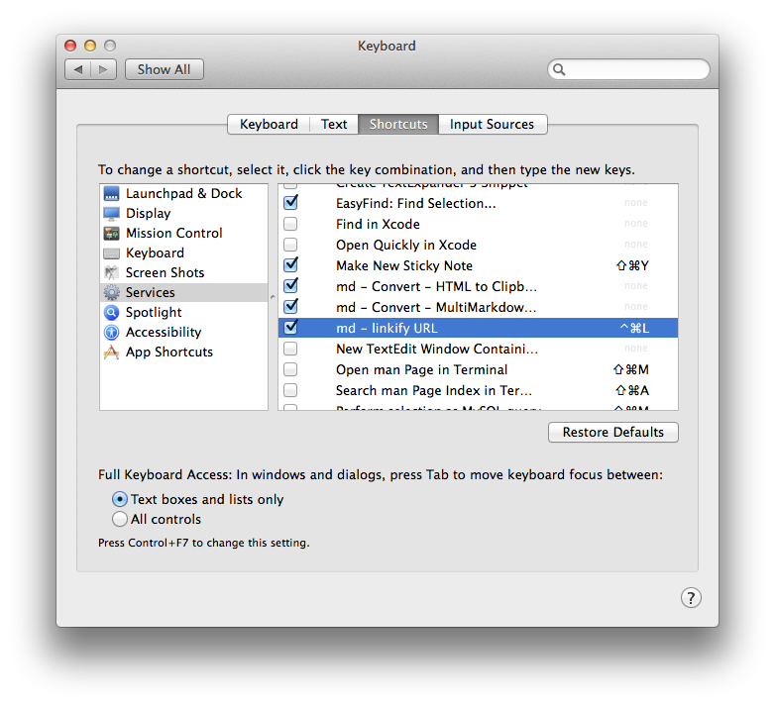Select Text boxes and lists only
Viewport: 775px width, 705px height.
120,499
